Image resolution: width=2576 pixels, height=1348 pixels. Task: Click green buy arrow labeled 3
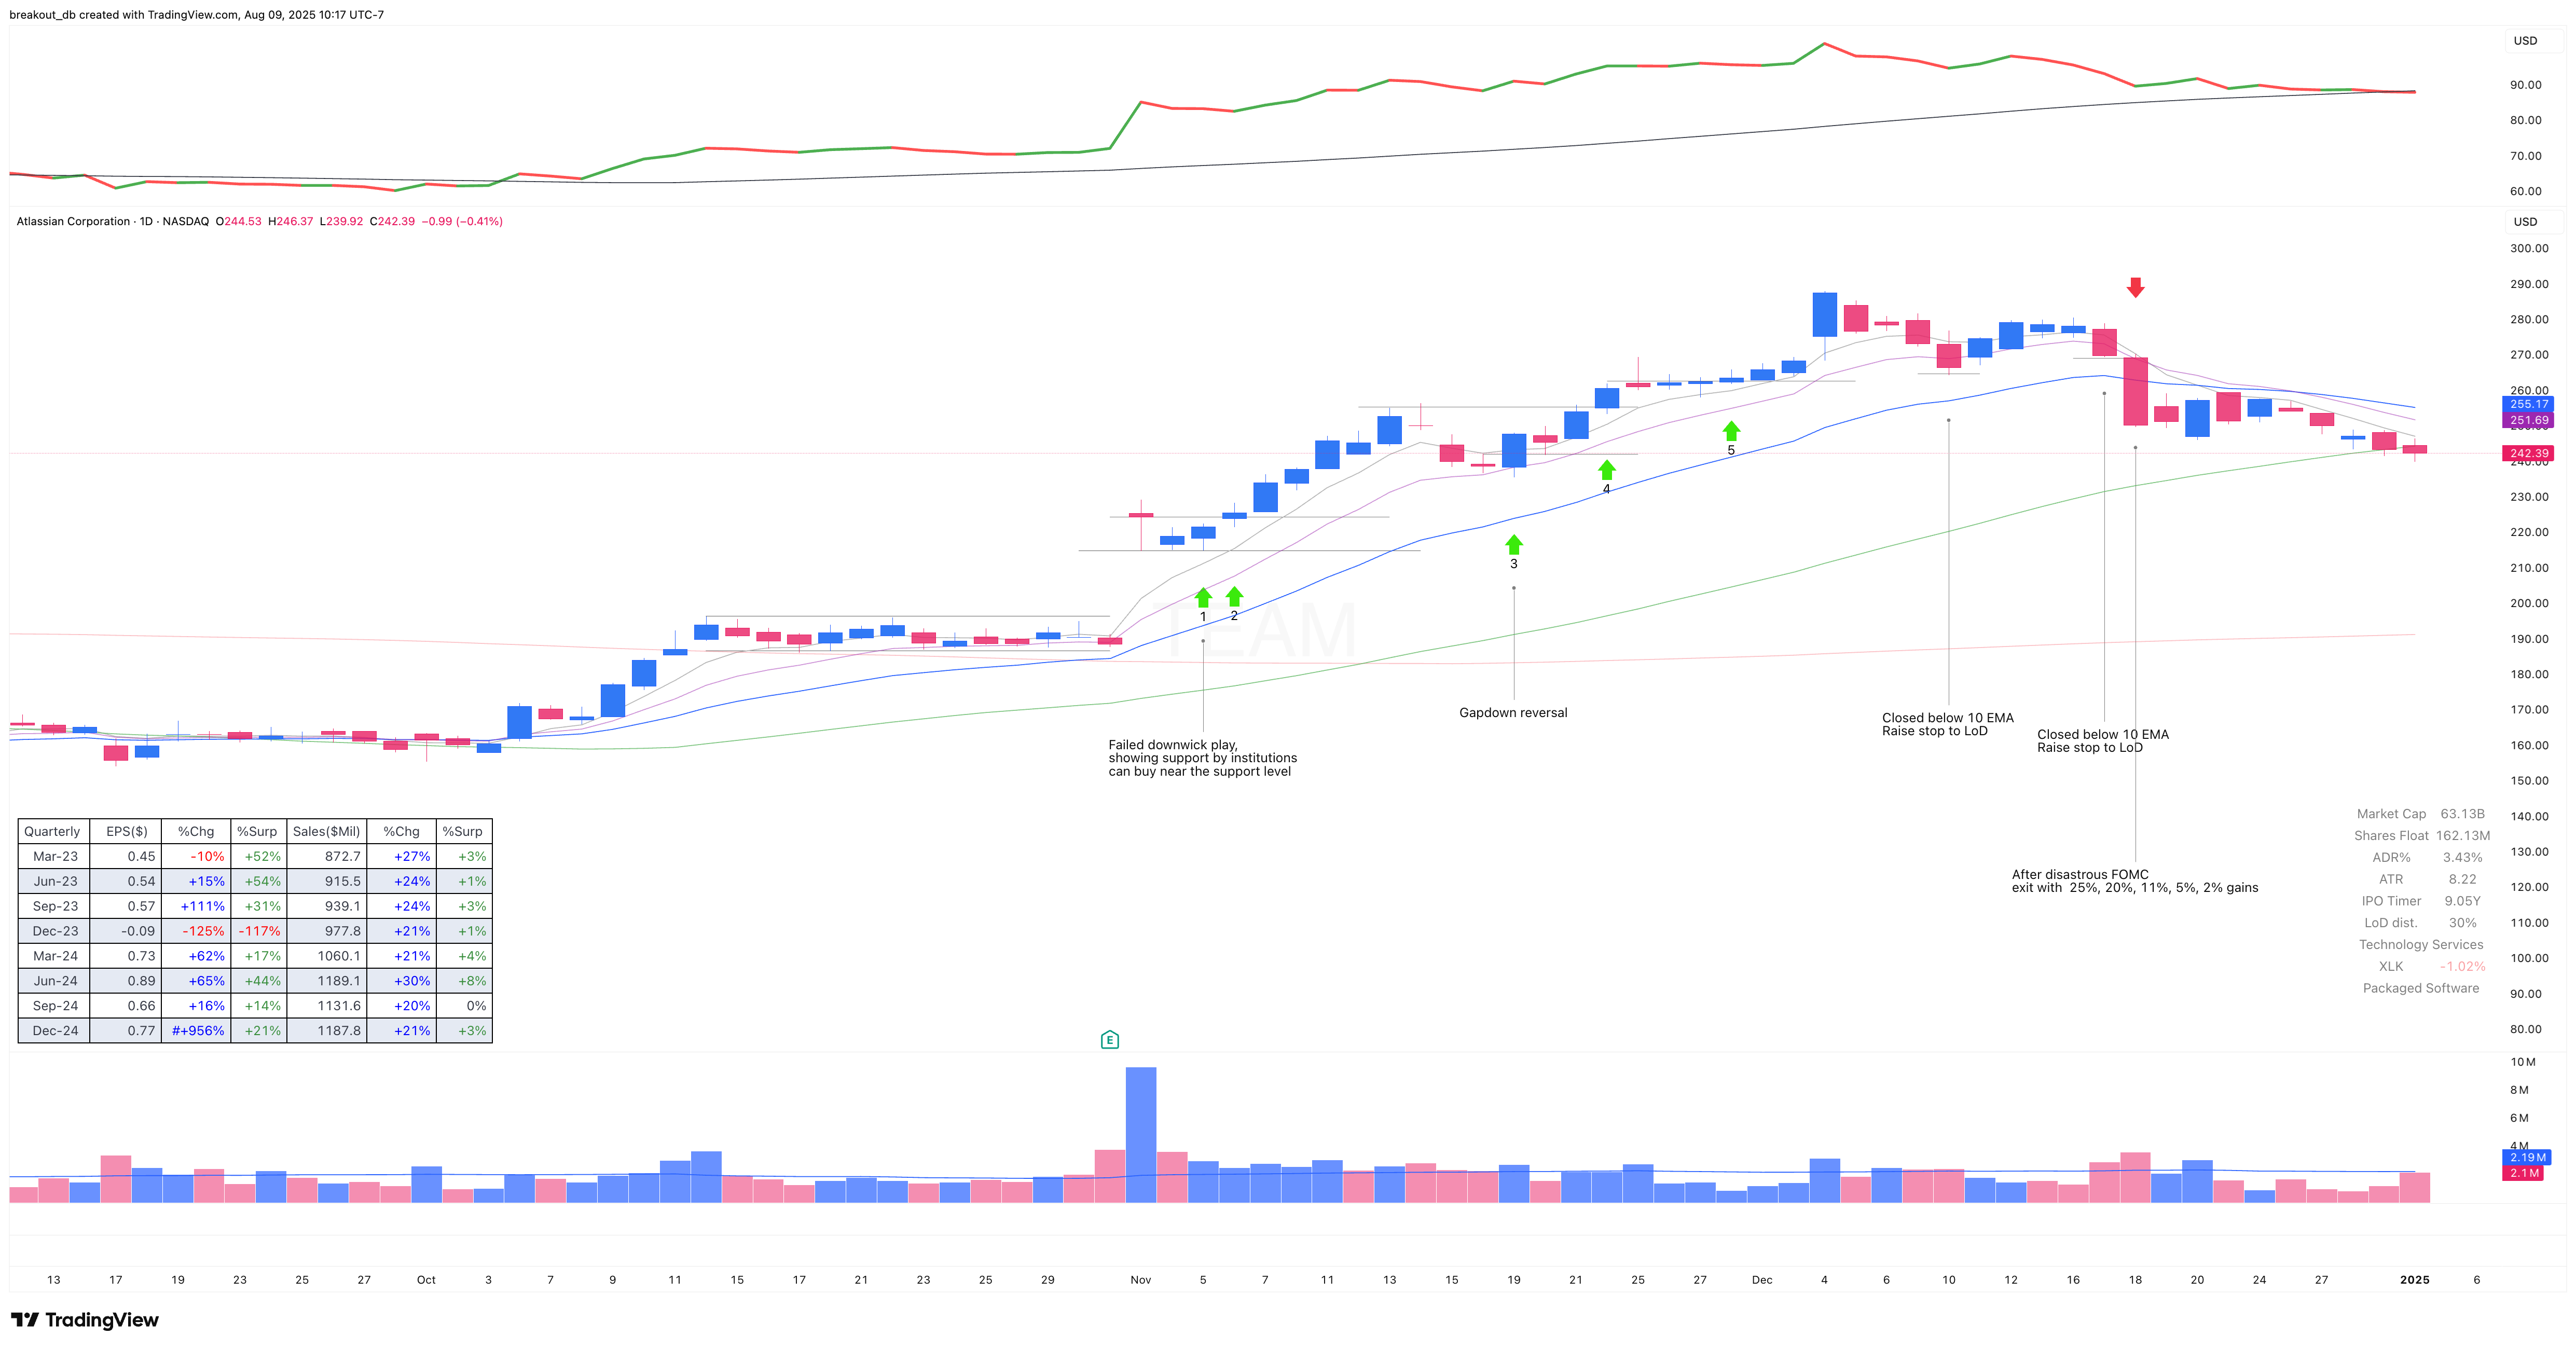click(1513, 544)
